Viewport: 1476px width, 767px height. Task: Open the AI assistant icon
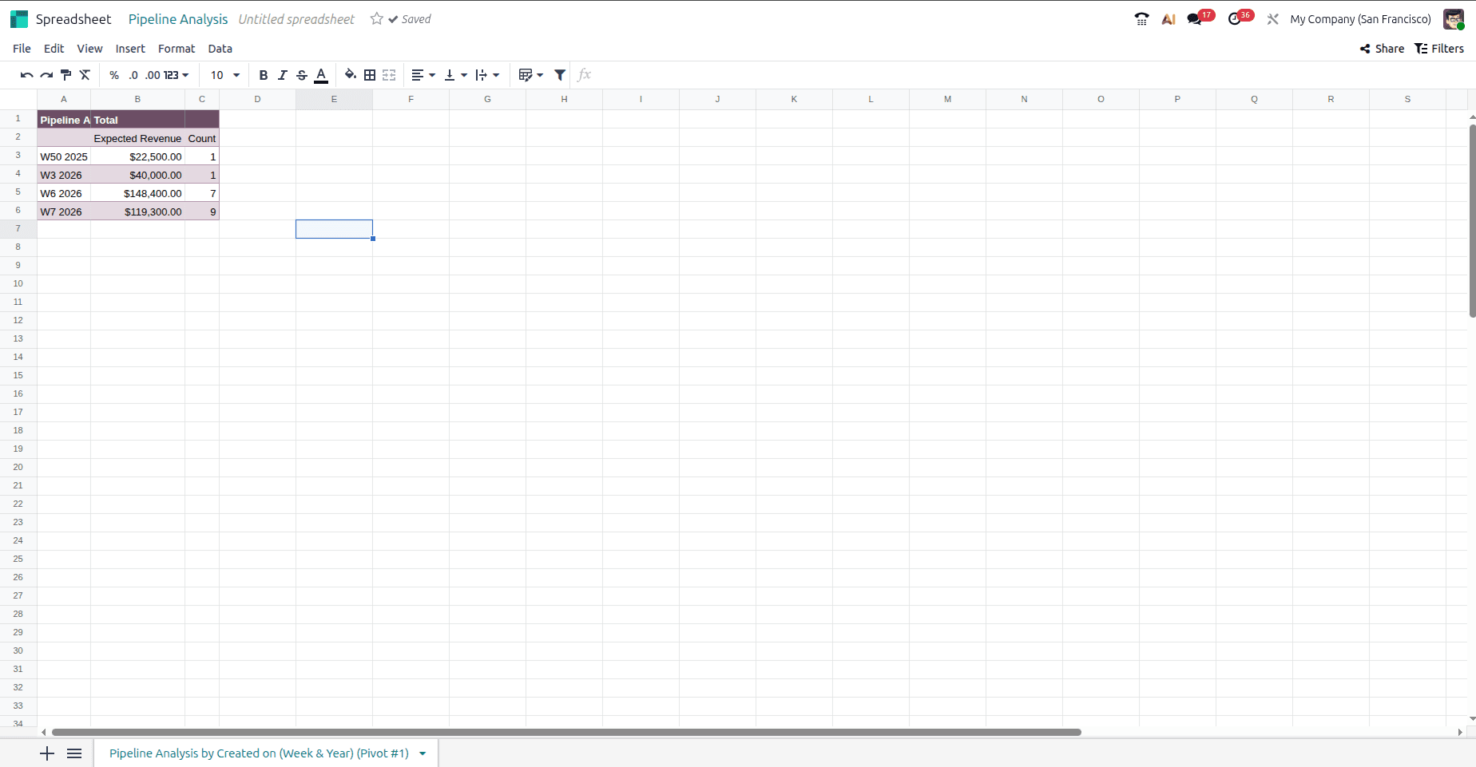[x=1168, y=19]
